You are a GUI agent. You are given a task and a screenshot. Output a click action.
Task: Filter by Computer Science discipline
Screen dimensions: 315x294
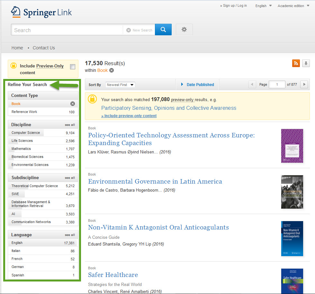point(43,133)
